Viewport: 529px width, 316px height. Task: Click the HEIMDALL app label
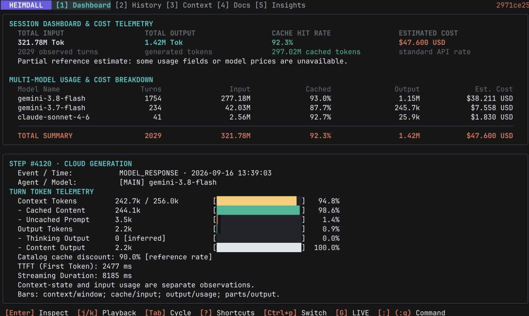click(x=26, y=5)
